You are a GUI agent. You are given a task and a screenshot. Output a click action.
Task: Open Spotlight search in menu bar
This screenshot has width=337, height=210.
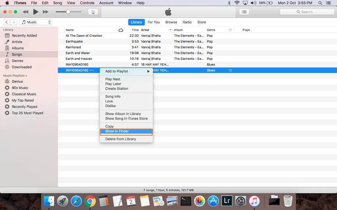tap(320, 3)
